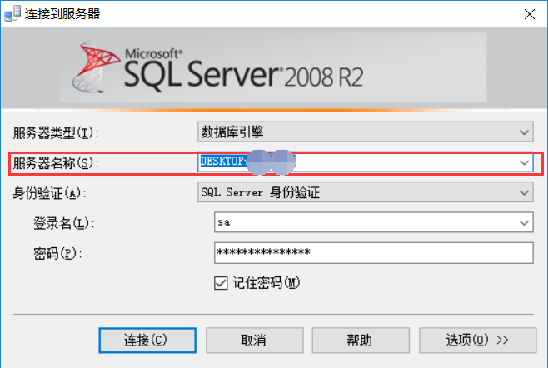
Task: Close the Connect to Server dialog
Action: [x=530, y=14]
